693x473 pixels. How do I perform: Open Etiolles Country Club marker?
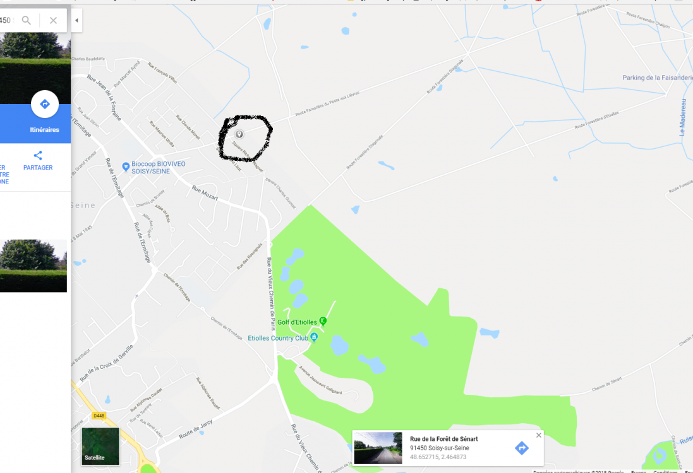click(314, 337)
